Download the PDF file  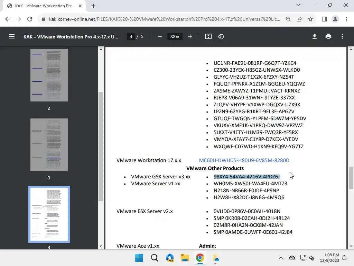(315, 36)
